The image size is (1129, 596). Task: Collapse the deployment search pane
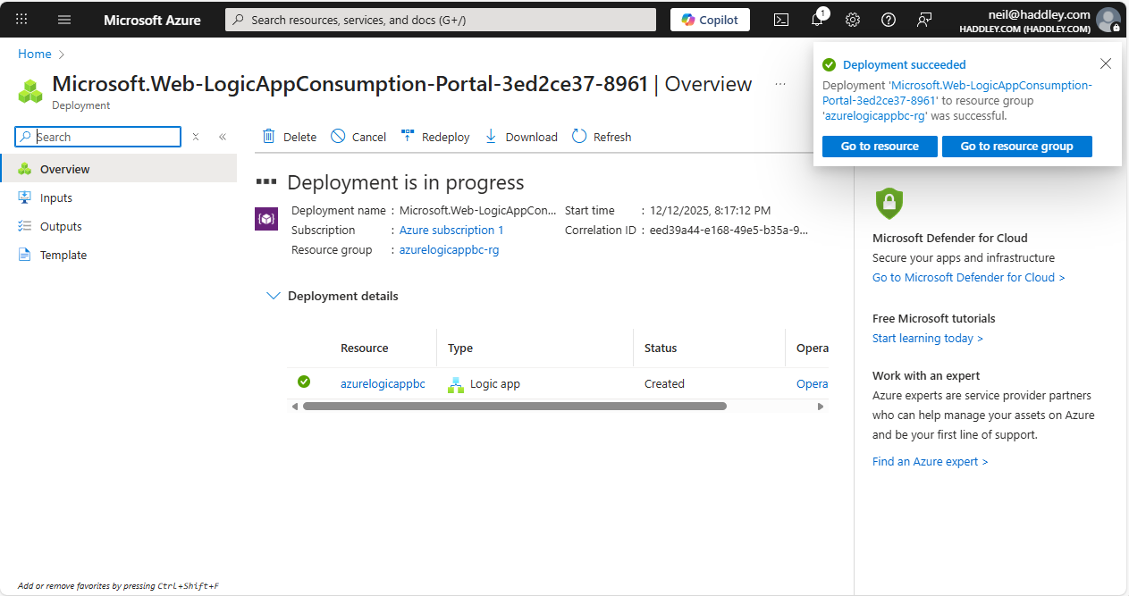pyautogui.click(x=223, y=137)
